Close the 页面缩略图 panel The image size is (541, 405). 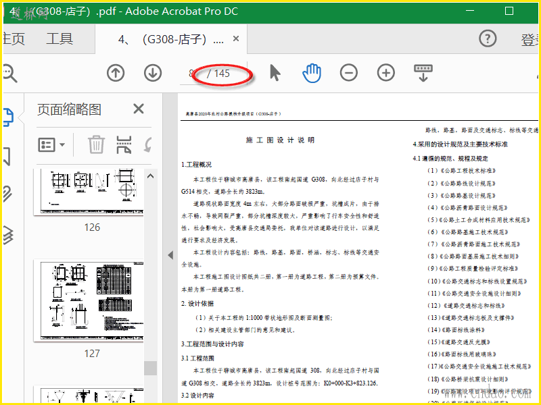(x=139, y=109)
